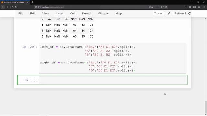
Task: Click the A2 cell in row 2
Action: click(x=49, y=19)
